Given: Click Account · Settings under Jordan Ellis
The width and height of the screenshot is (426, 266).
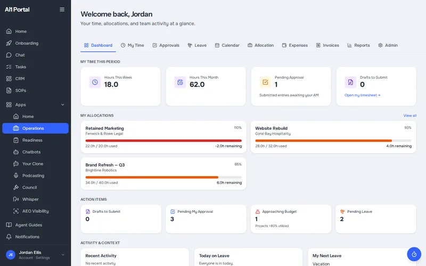Looking at the screenshot, I should click(x=34, y=258).
